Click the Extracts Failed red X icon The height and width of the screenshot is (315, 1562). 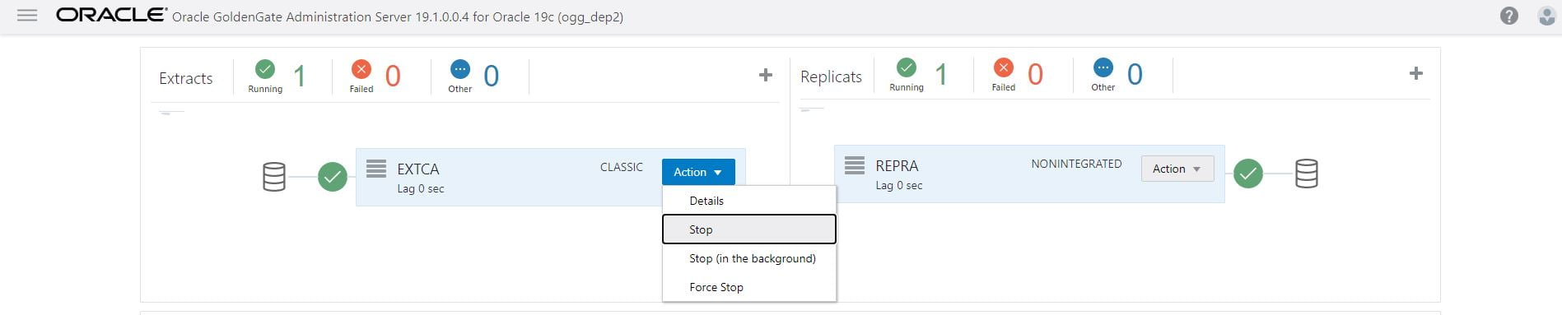[x=361, y=68]
